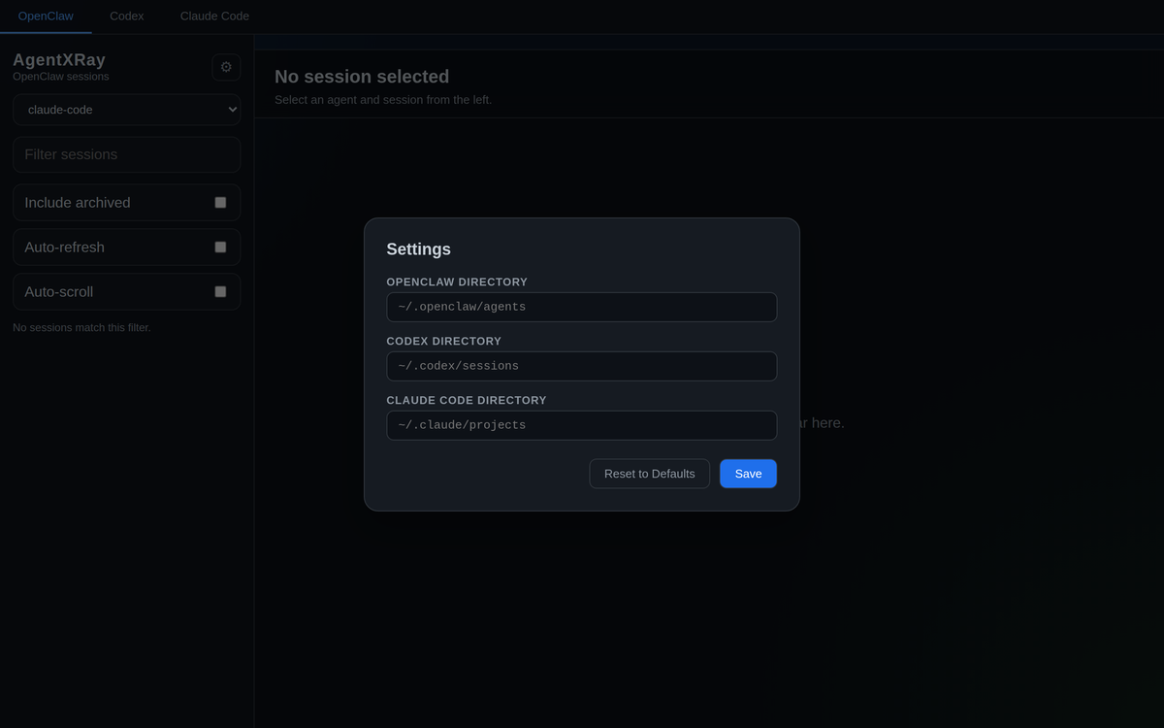This screenshot has width=1164, height=728.
Task: Expand the claude-code agent dropdown
Action: pyautogui.click(x=127, y=110)
